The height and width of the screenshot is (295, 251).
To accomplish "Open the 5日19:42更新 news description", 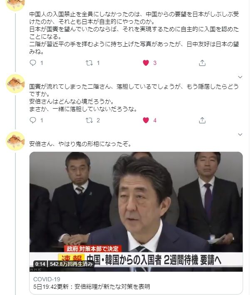I will coord(92,287).
